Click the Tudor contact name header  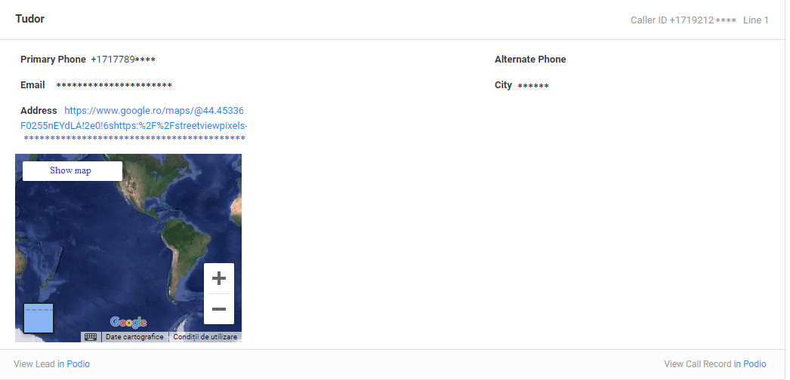pyautogui.click(x=29, y=19)
